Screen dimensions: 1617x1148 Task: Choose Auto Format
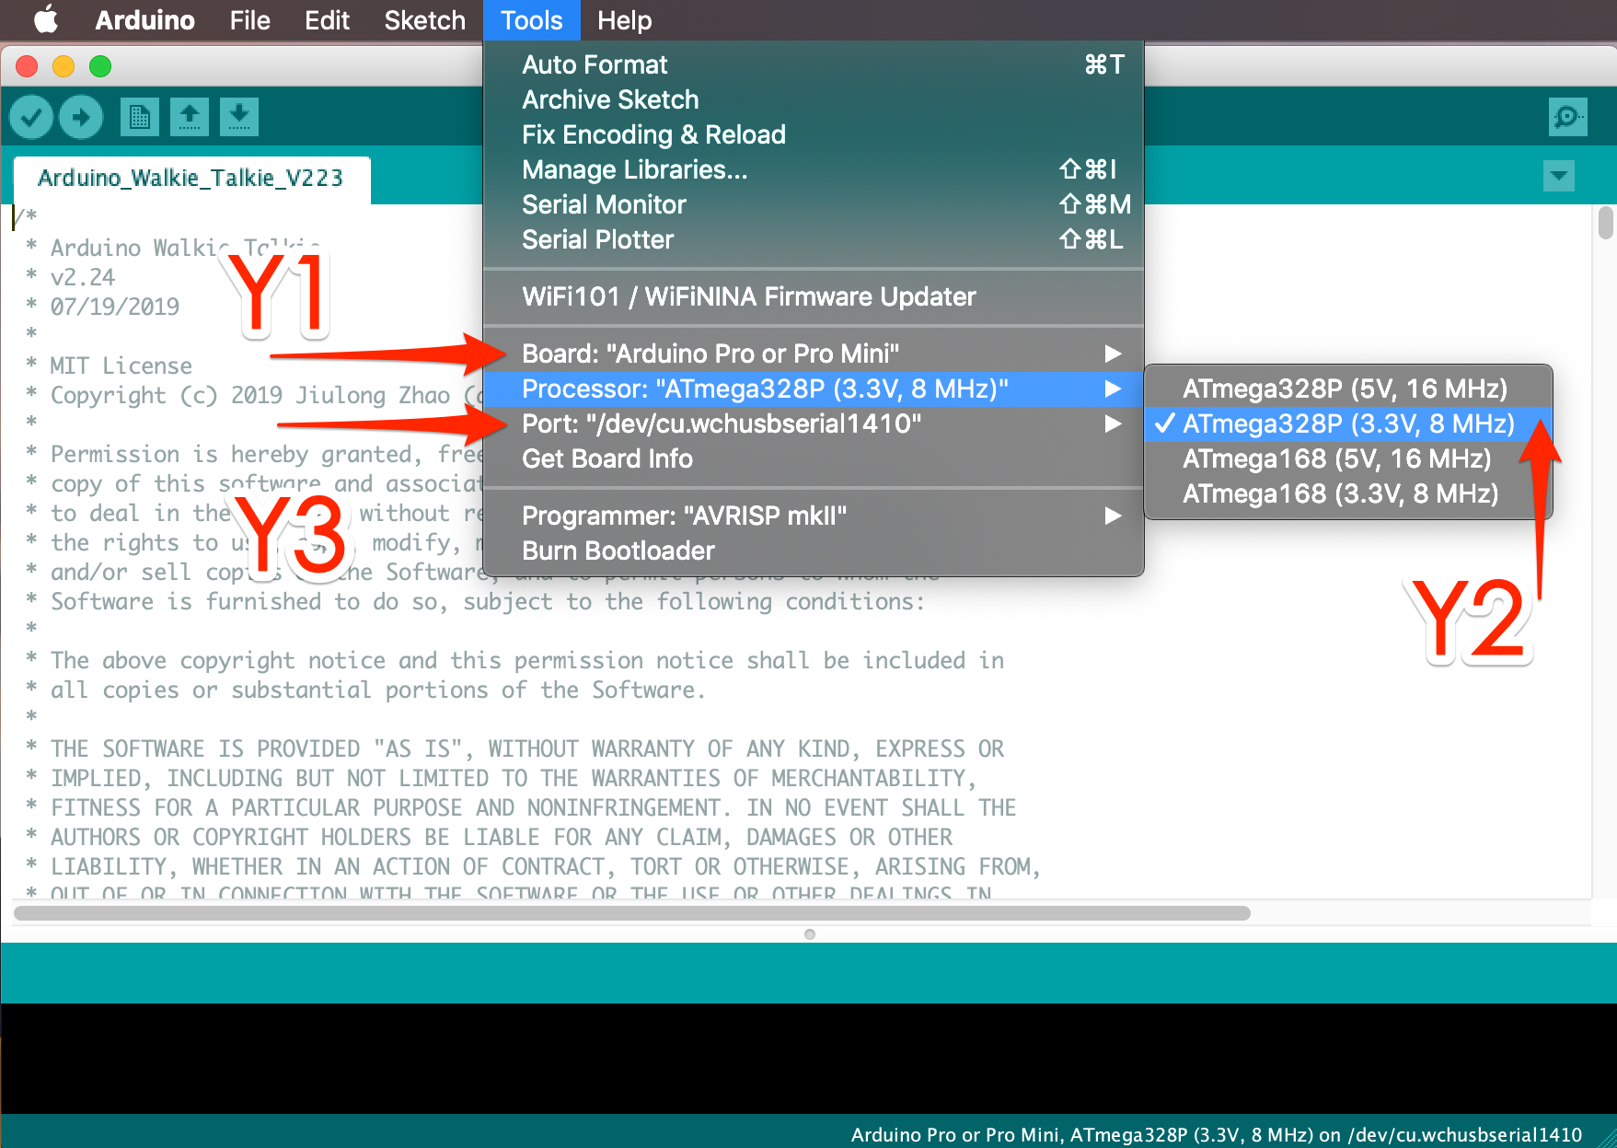pos(814,64)
